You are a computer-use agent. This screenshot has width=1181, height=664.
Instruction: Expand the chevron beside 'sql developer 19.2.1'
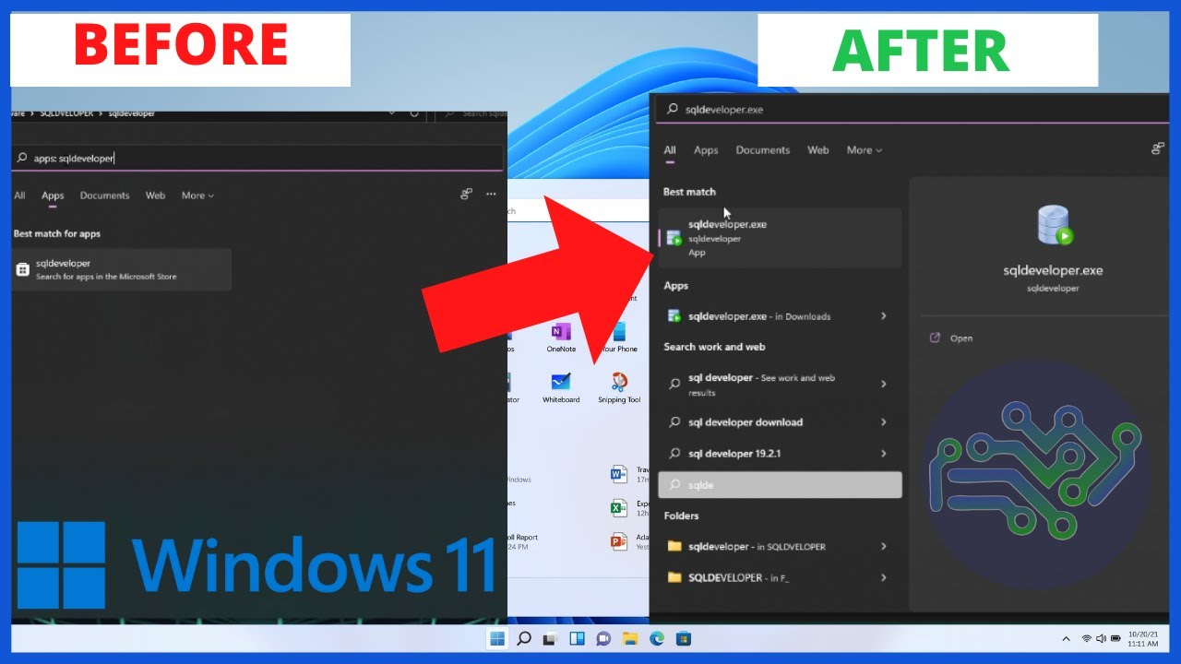click(884, 454)
